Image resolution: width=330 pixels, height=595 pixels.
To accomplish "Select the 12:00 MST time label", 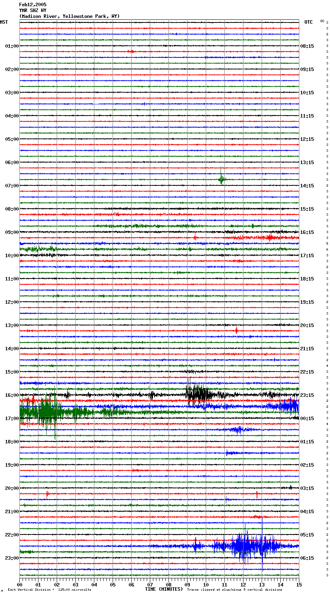I will (x=12, y=302).
